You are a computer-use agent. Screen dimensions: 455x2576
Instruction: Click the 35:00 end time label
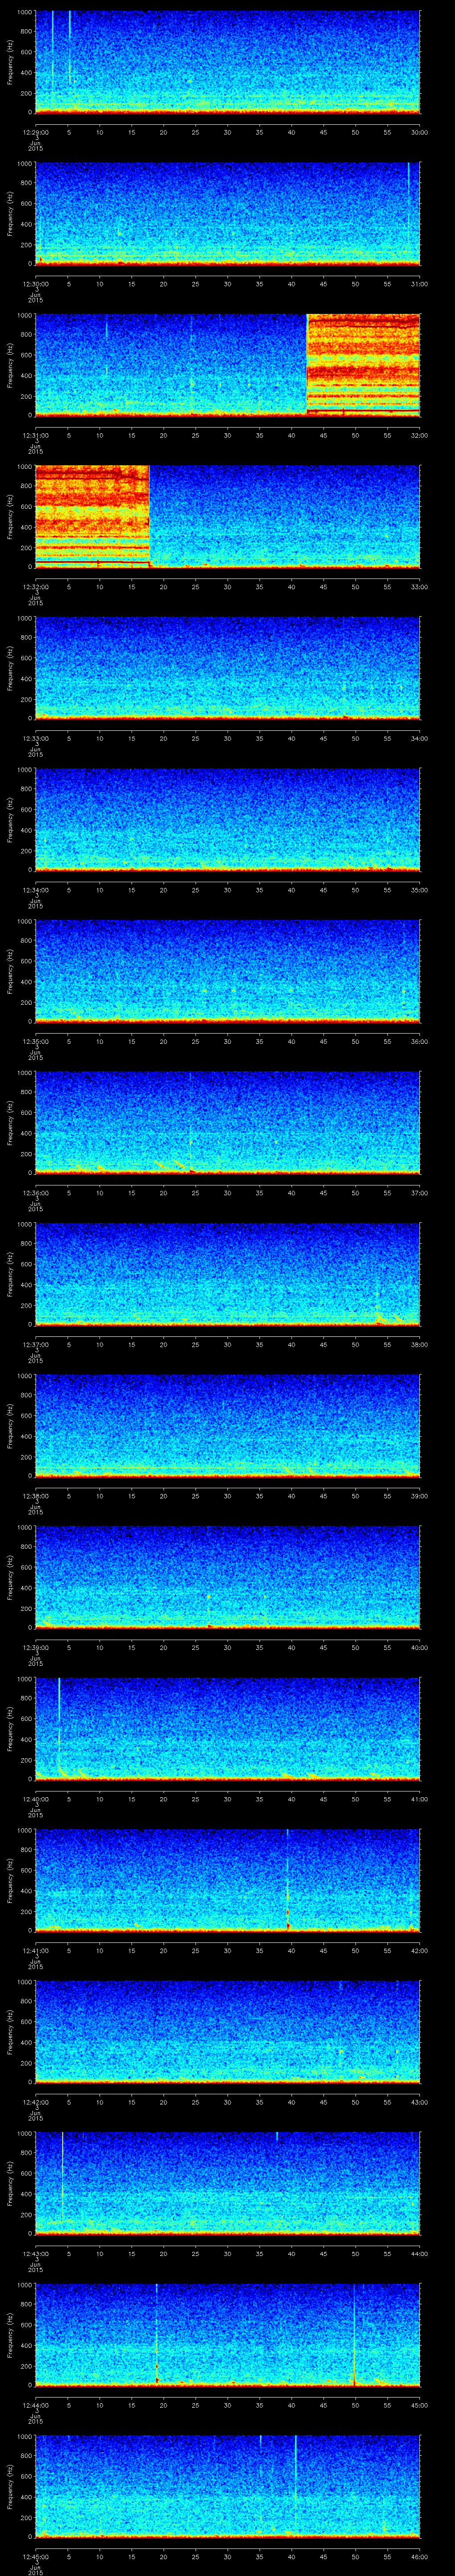(x=420, y=890)
